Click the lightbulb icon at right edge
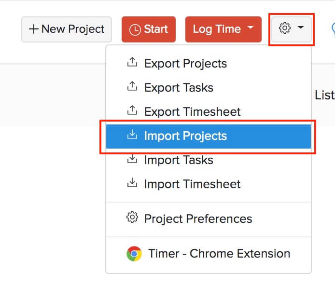This screenshot has height=301, width=335. click(x=333, y=29)
